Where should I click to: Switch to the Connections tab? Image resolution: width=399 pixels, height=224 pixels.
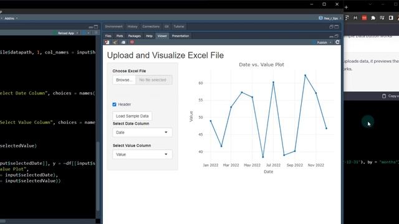pos(151,26)
